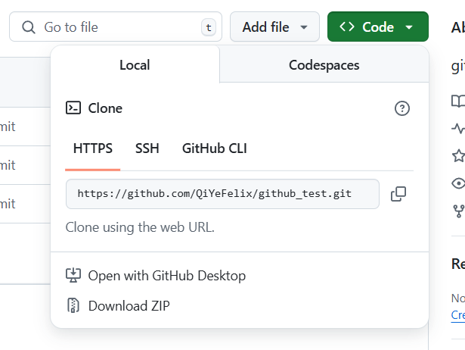Screen dimensions: 465x350
Task: Copy the HTTPS clone URL to clipboard
Action: [398, 194]
